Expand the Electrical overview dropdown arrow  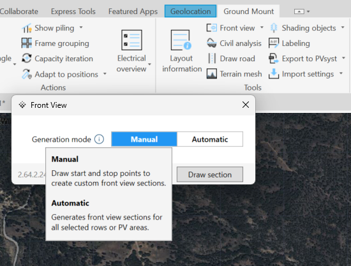coord(149,64)
